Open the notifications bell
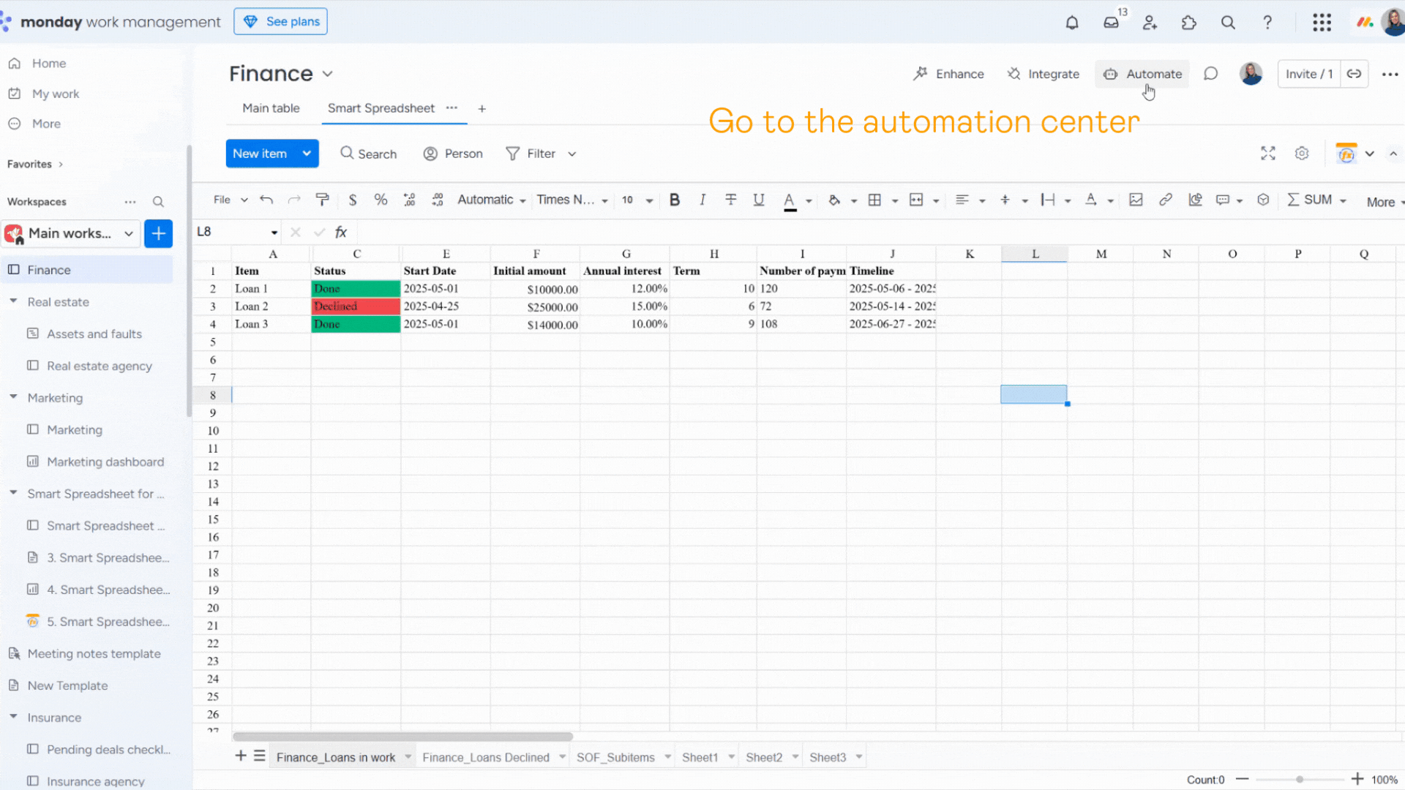 click(x=1071, y=22)
